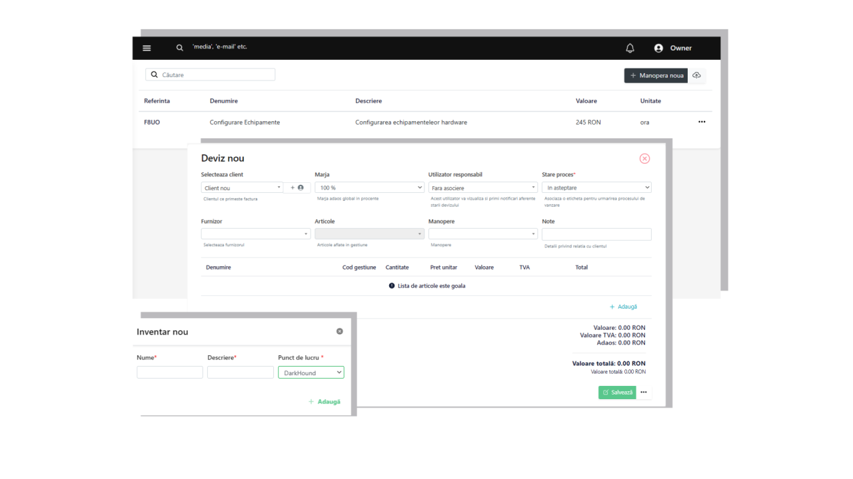This screenshot has width=853, height=479.
Task: Open the three-dot menu for row F8UO
Action: [701, 122]
